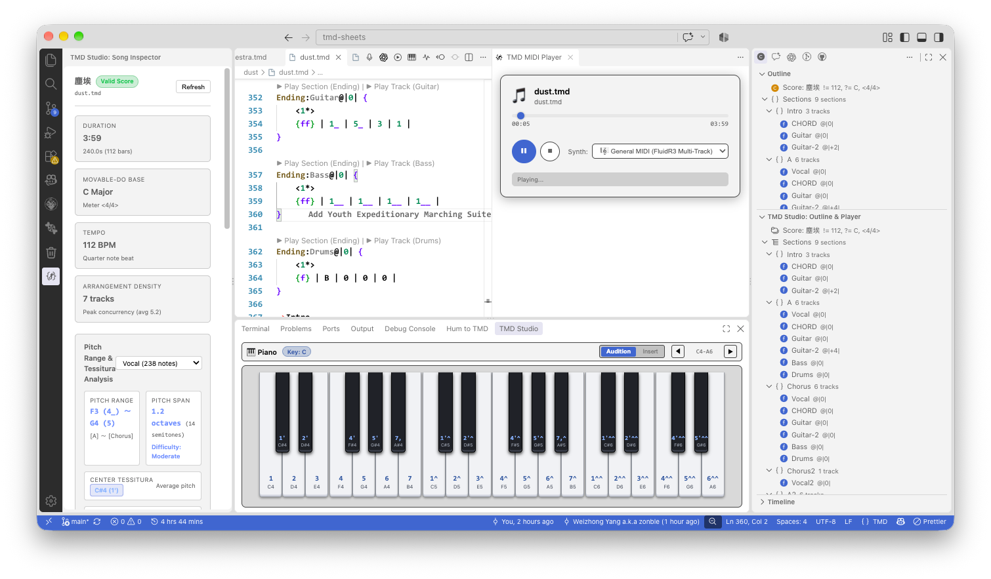Open Manage gear at activity bar bottom

click(x=51, y=501)
